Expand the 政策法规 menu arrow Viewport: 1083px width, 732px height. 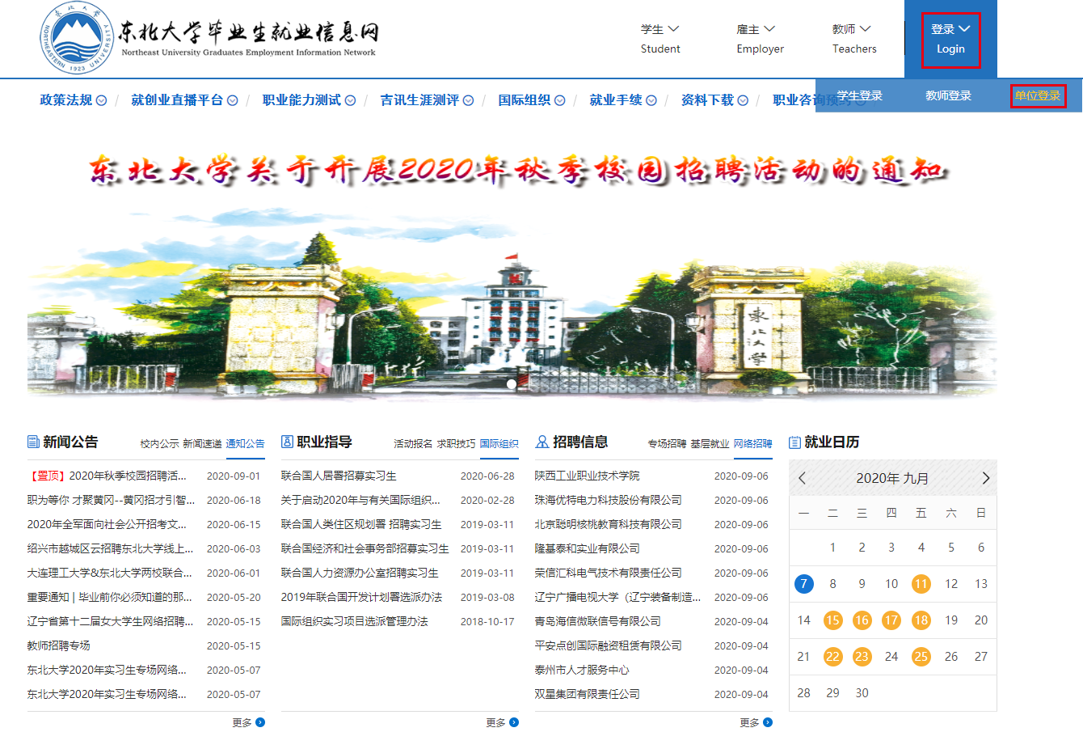tap(101, 100)
